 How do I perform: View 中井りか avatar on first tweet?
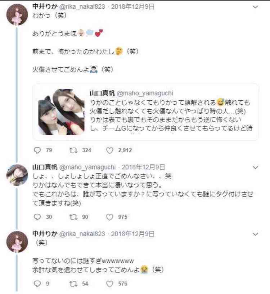[x=17, y=15]
